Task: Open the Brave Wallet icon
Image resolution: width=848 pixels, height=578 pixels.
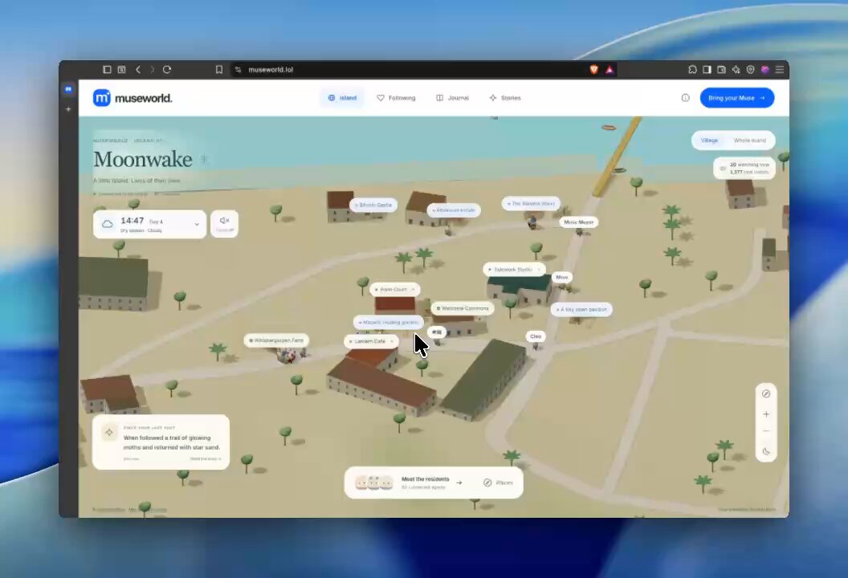Action: tap(721, 69)
